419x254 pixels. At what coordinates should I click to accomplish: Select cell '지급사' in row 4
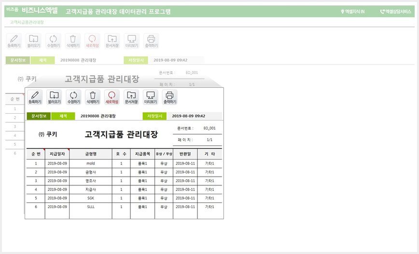(91, 189)
